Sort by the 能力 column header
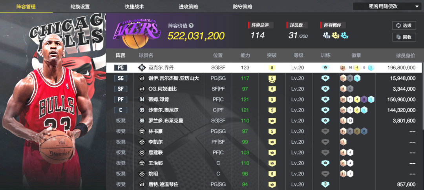Viewport: 424px width, 190px height. [245, 55]
